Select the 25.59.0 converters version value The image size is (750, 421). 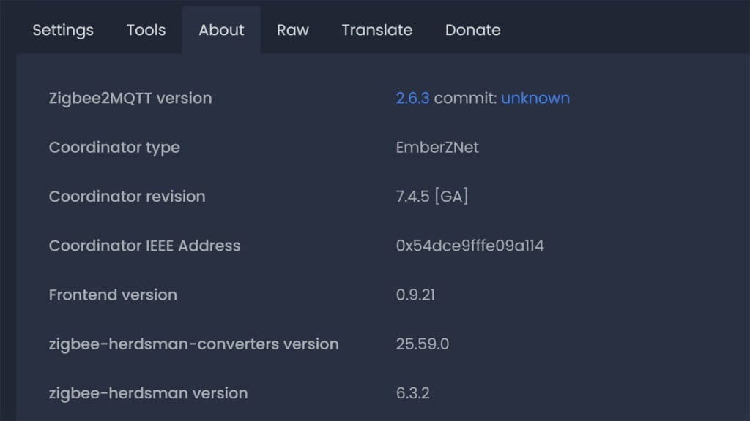coord(422,344)
